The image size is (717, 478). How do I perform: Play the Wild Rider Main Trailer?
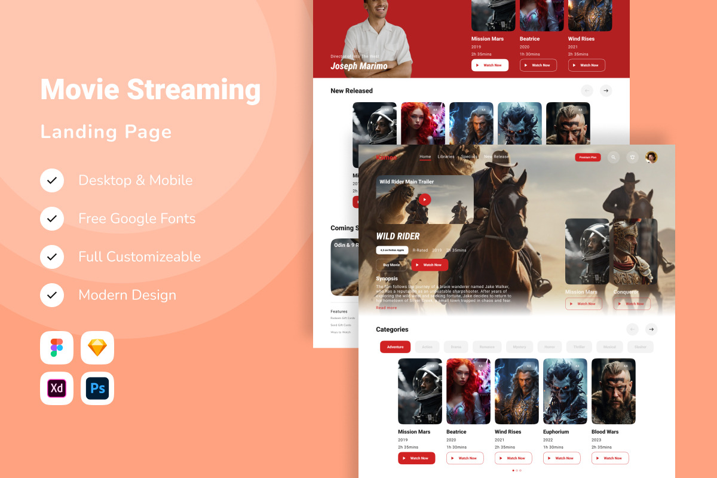click(424, 200)
